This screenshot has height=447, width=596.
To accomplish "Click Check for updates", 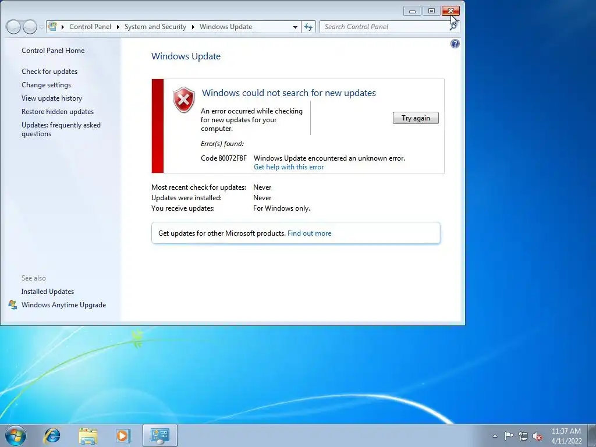I will click(x=49, y=72).
